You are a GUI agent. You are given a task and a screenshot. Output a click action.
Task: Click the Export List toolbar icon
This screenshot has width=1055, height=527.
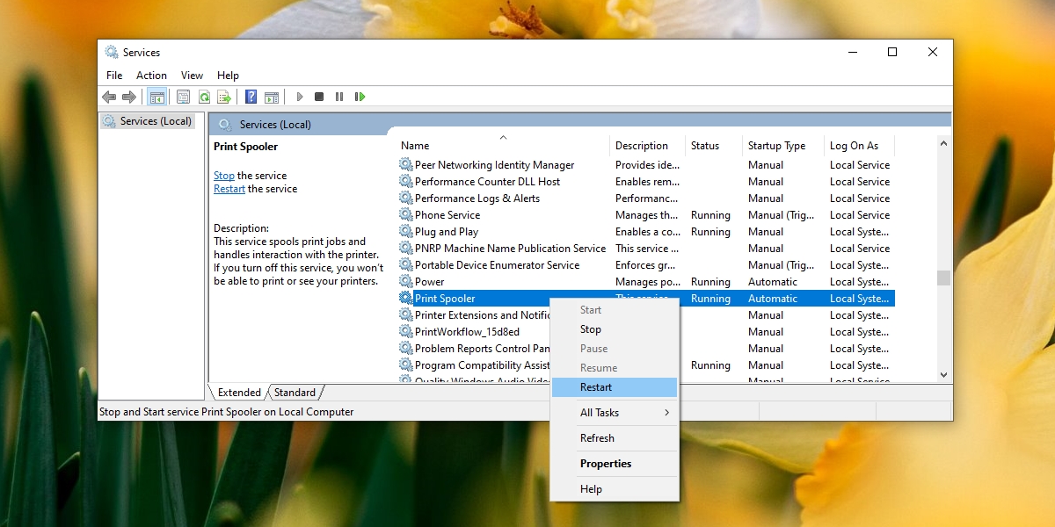224,97
